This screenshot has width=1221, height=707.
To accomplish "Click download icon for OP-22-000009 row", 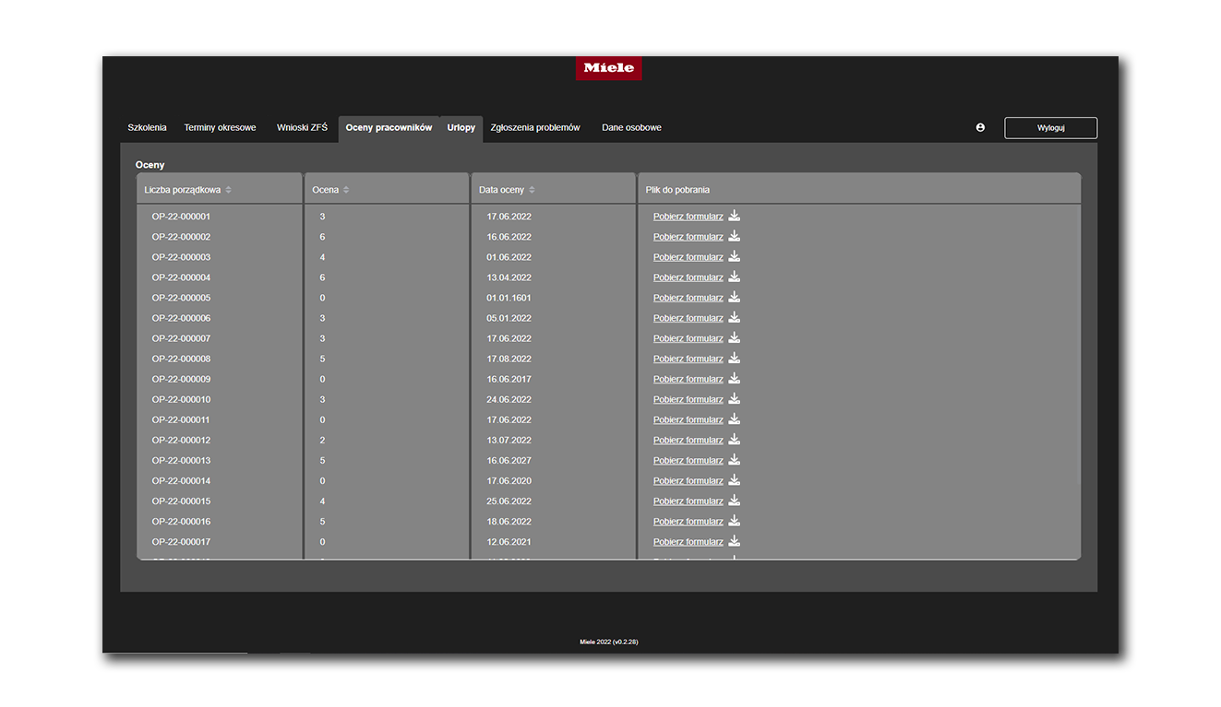I will (x=735, y=378).
